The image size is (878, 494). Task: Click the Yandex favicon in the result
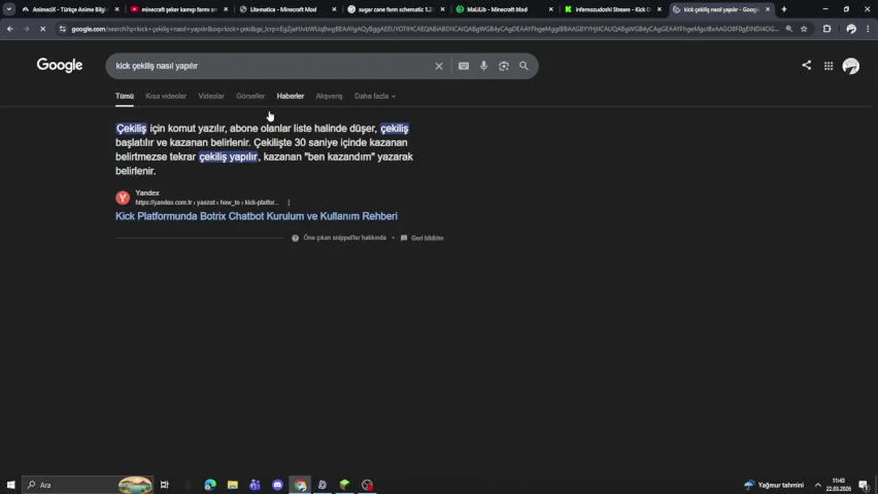(x=122, y=198)
